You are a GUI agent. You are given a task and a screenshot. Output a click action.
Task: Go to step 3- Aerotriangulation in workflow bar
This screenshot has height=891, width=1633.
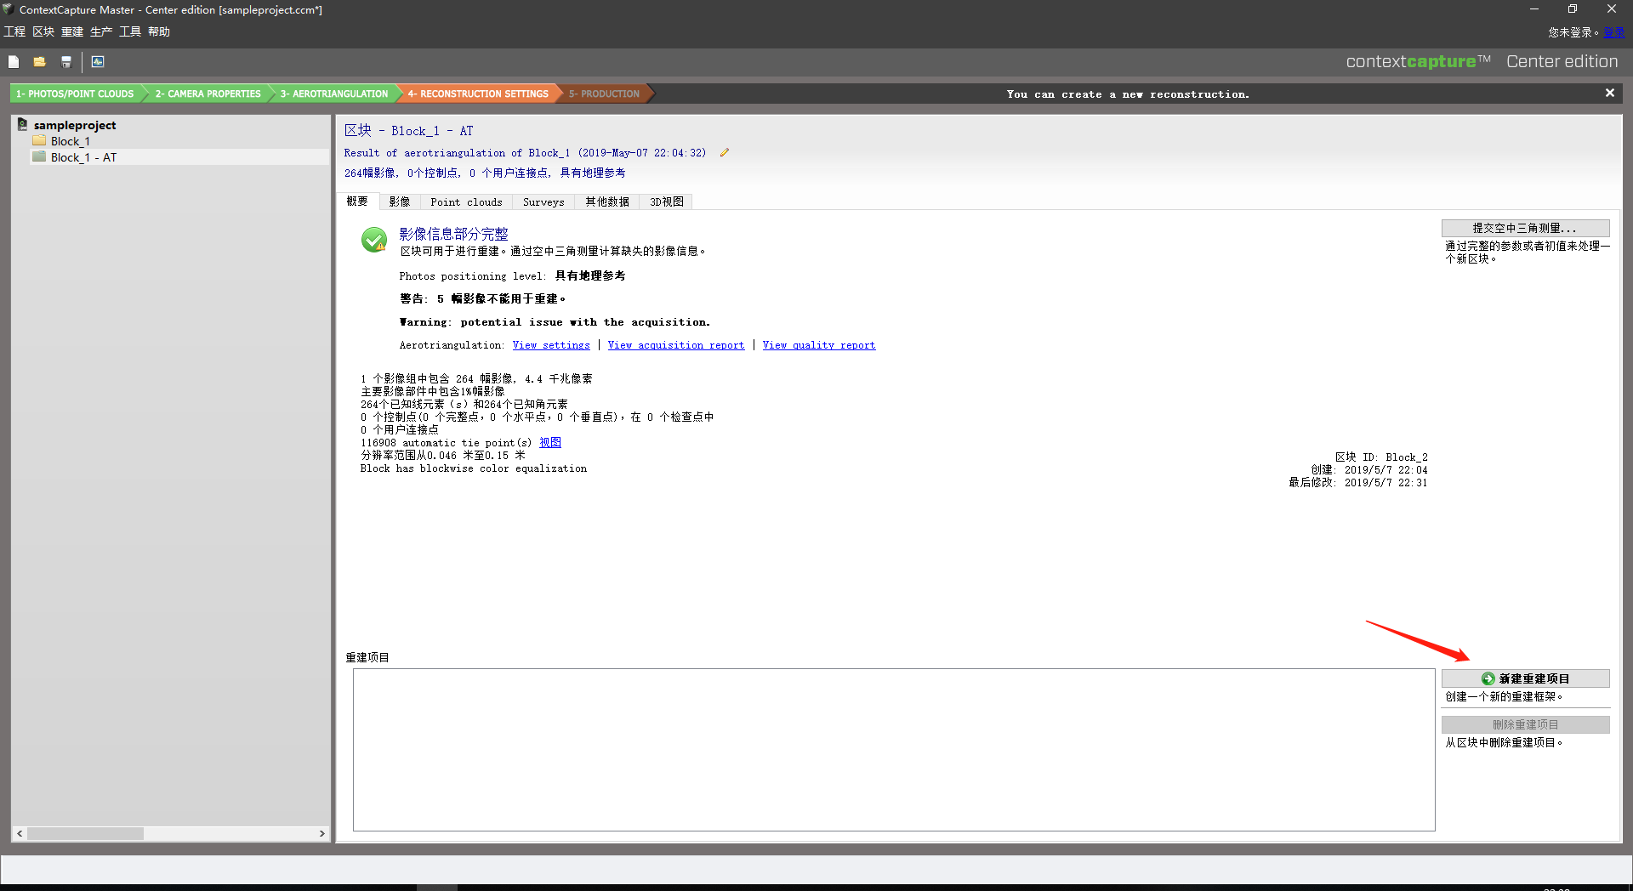point(333,94)
